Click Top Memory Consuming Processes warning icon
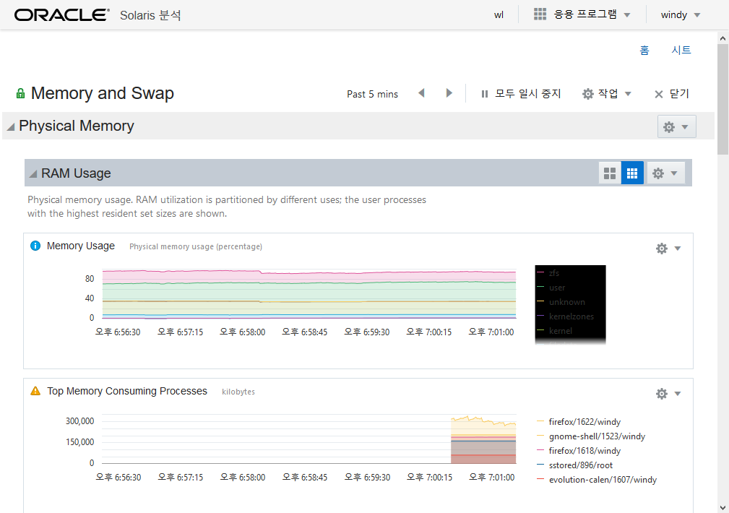The width and height of the screenshot is (729, 513). pos(35,391)
